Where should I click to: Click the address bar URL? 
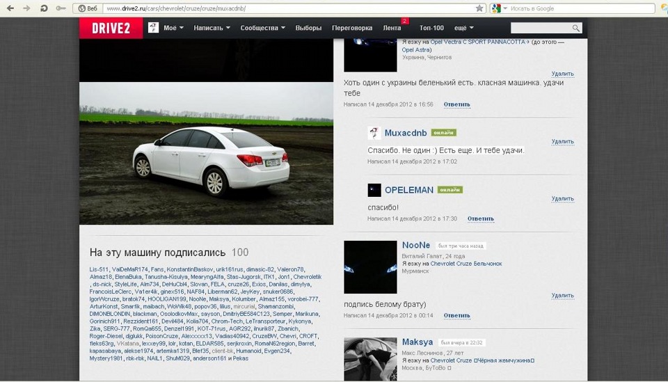[176, 8]
